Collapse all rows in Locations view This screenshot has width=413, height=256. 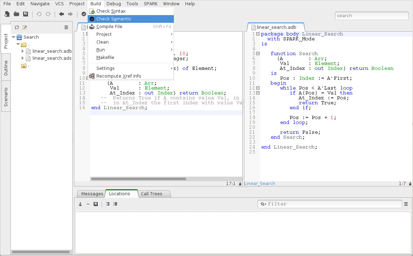115,204
